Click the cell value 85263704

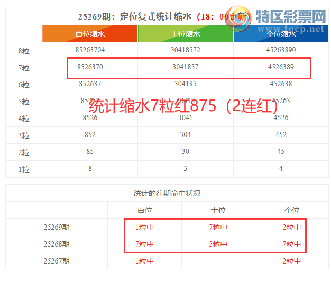pyautogui.click(x=90, y=50)
